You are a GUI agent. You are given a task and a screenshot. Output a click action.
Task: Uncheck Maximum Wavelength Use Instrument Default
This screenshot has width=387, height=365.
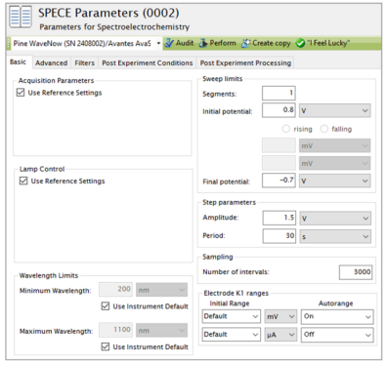coord(106,346)
